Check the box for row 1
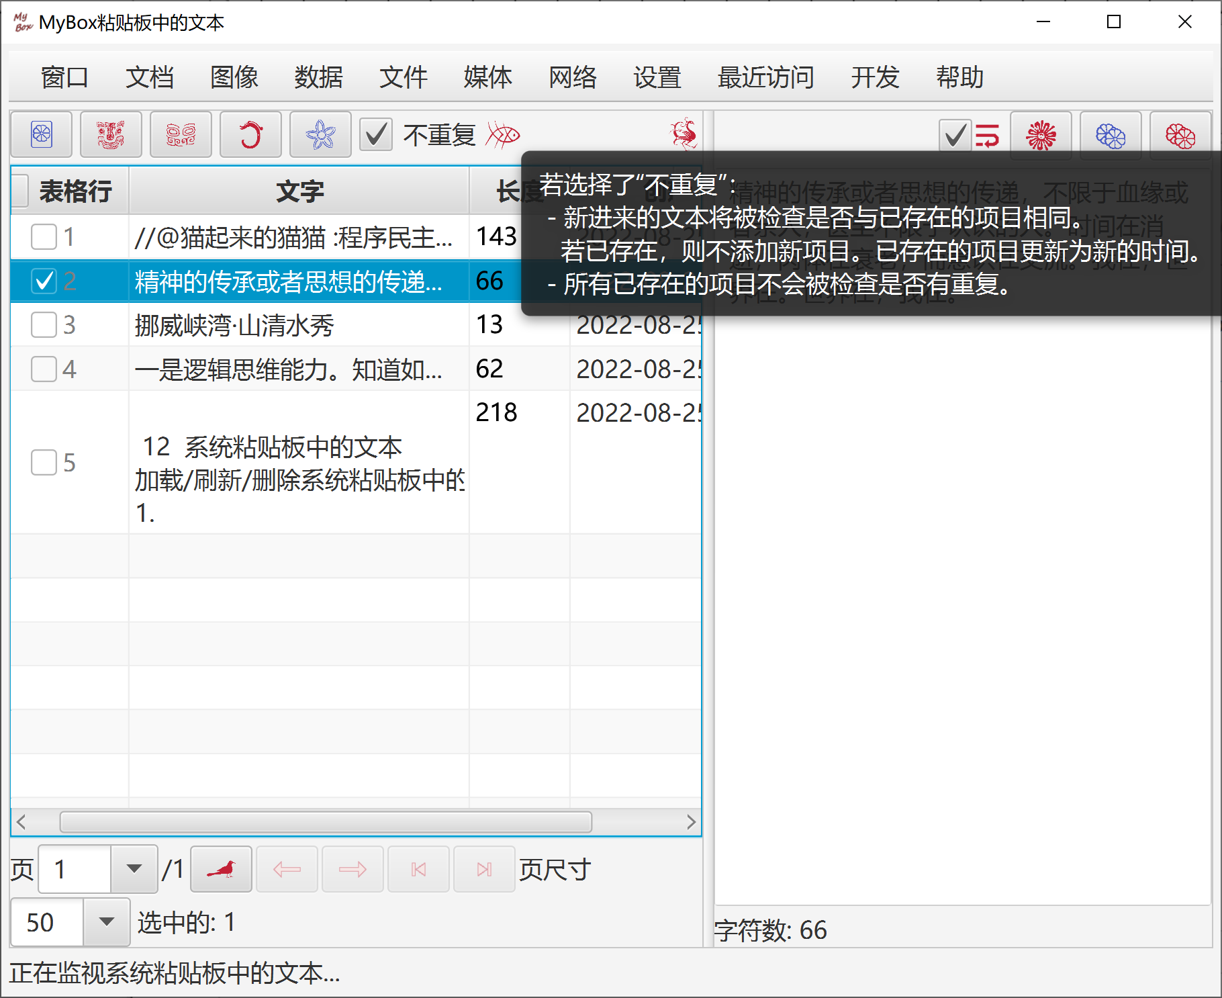Viewport: 1222px width, 998px height. tap(44, 236)
